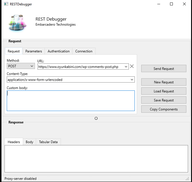Click the 'Response' group heading
Image resolution: width=192 pixels, height=182 pixels.
(16, 122)
